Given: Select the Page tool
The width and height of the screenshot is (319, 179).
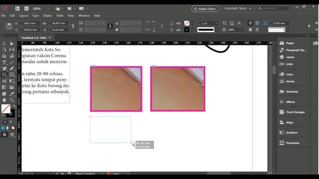Looking at the screenshot, I should (4, 50).
